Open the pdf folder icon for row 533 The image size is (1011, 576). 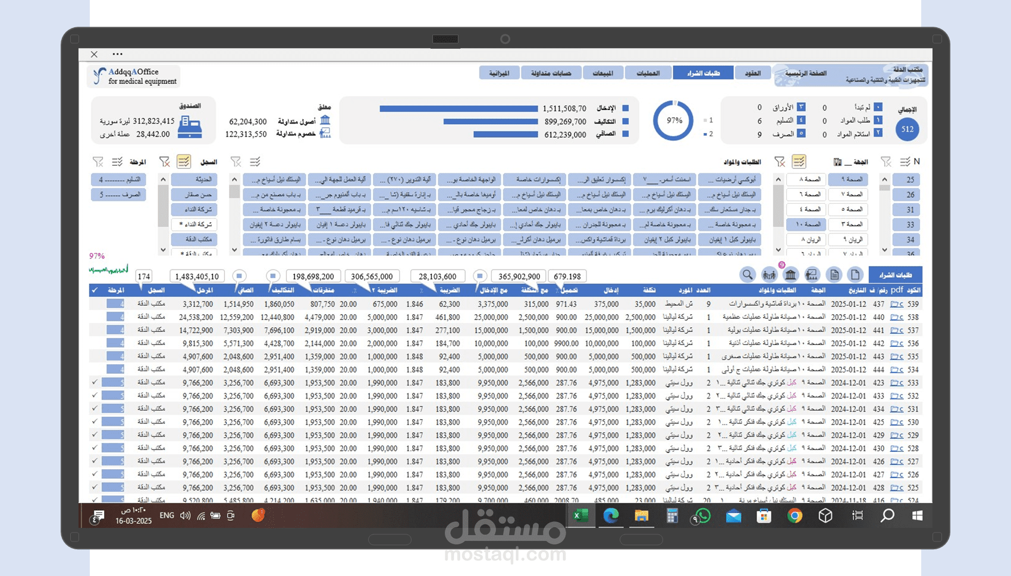897,383
